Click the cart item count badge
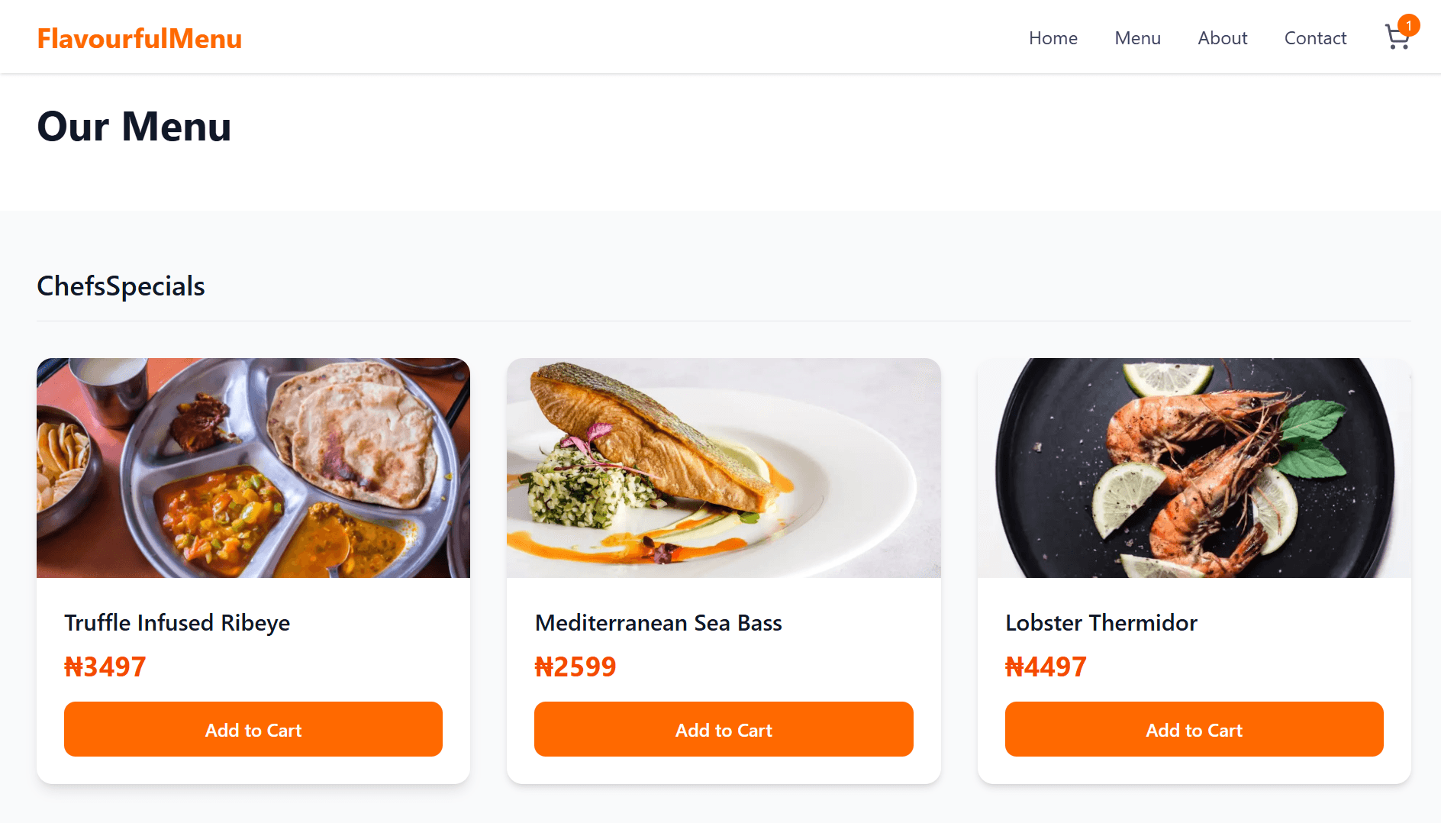 click(1408, 25)
